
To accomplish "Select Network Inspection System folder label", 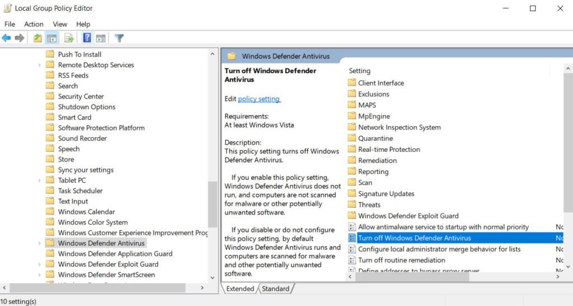I will [x=400, y=127].
